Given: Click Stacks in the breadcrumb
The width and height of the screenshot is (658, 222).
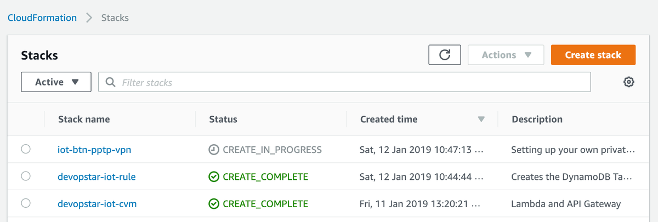Looking at the screenshot, I should (115, 18).
